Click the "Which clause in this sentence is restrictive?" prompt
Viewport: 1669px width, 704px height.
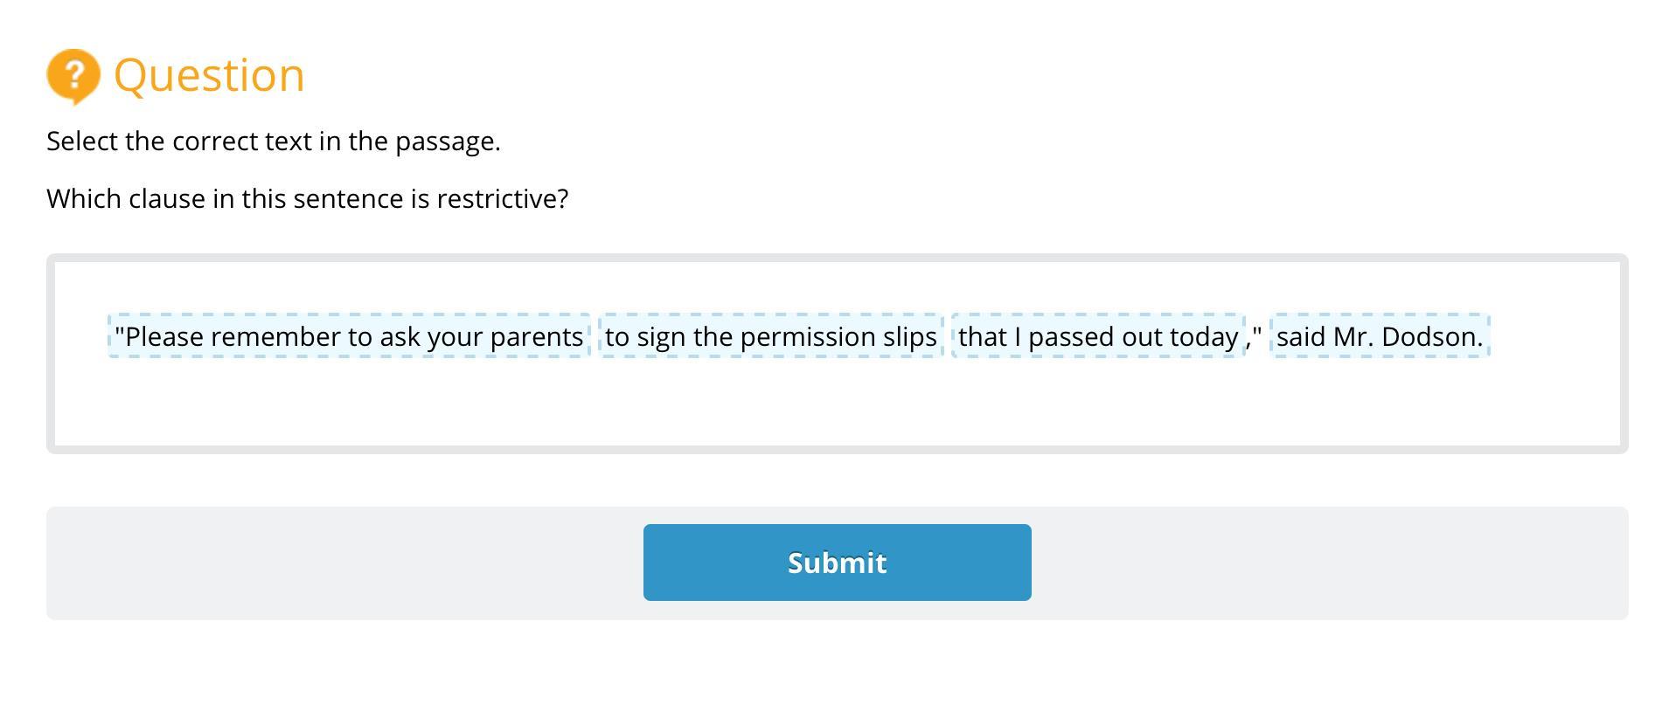pos(307,199)
